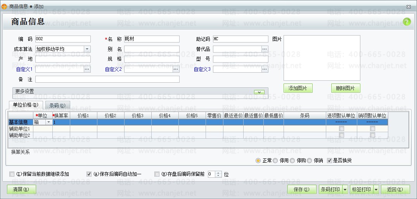Screen dimensions: 417x199
Task: Increase the 存盘后编码保留前 stepper value
Action: pyautogui.click(x=219, y=173)
